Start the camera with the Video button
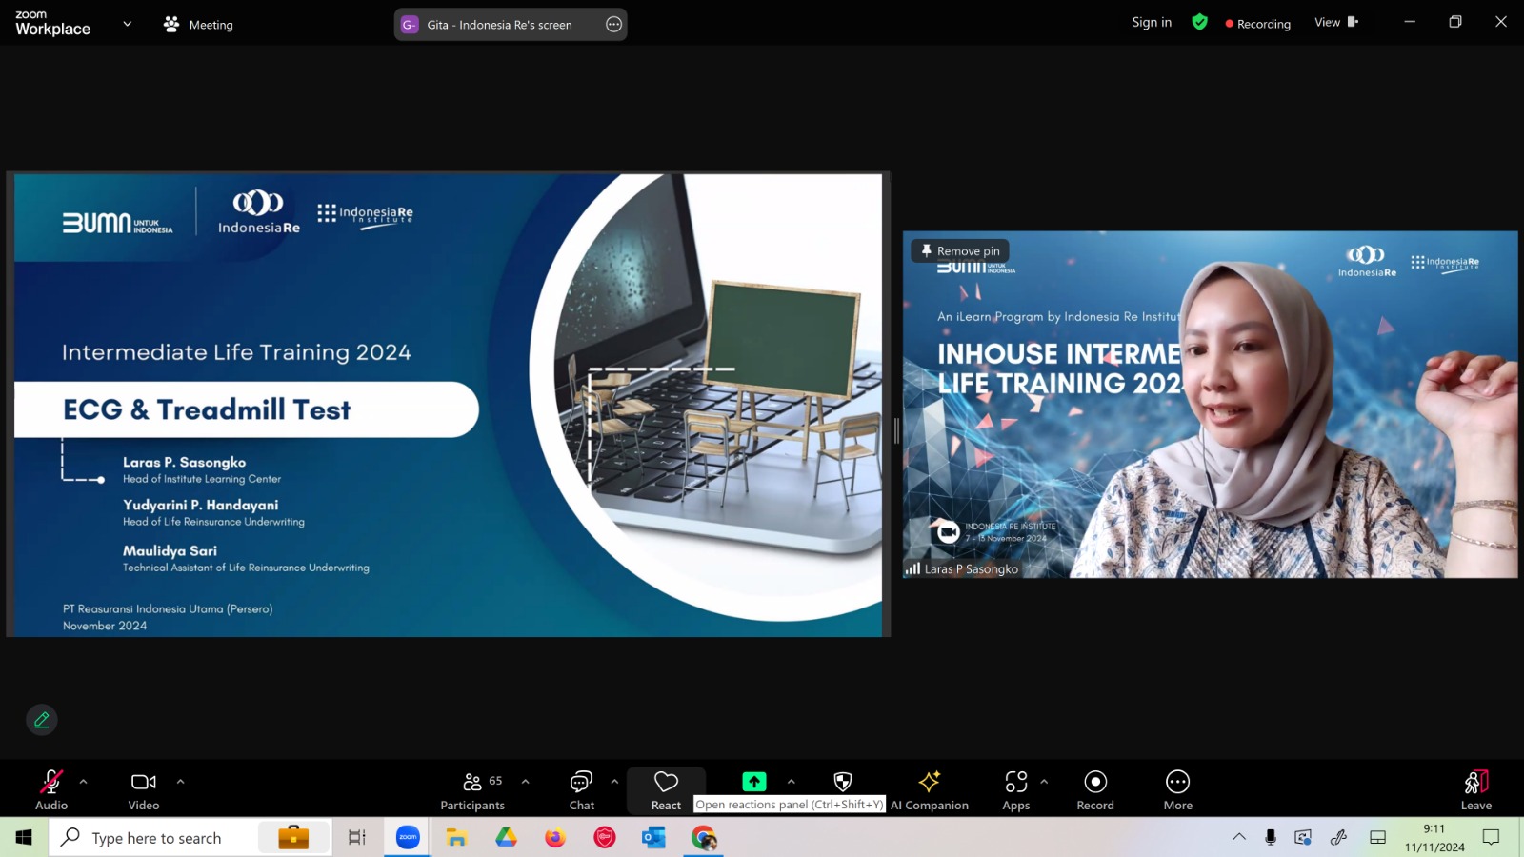This screenshot has height=857, width=1524. [x=144, y=790]
